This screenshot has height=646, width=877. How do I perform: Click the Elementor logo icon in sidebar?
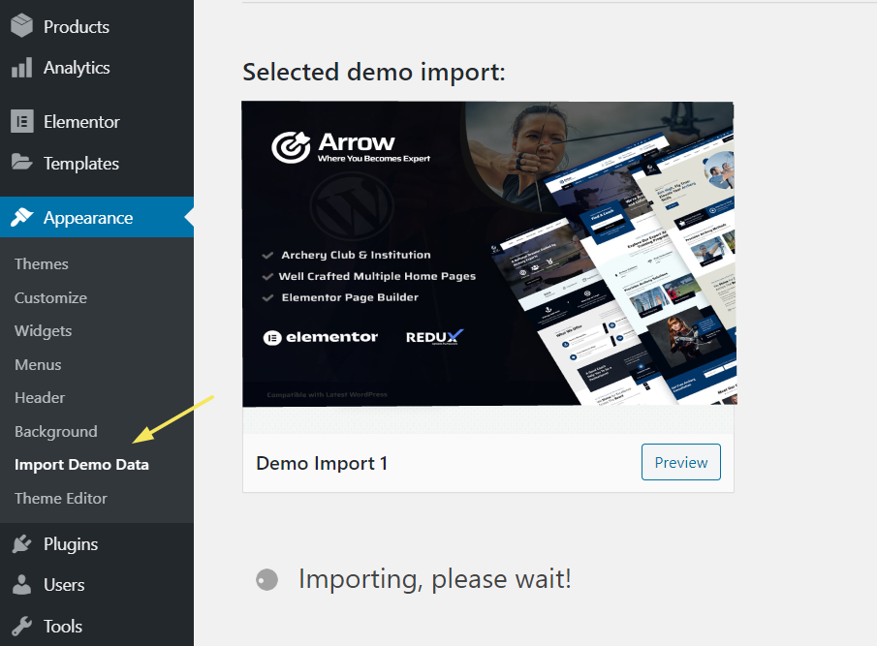21,122
